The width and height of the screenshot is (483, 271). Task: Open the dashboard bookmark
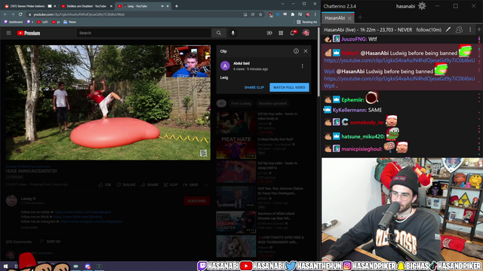click(x=14, y=22)
